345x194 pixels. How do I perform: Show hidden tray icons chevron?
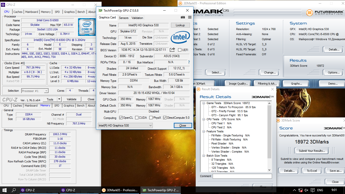point(294,190)
